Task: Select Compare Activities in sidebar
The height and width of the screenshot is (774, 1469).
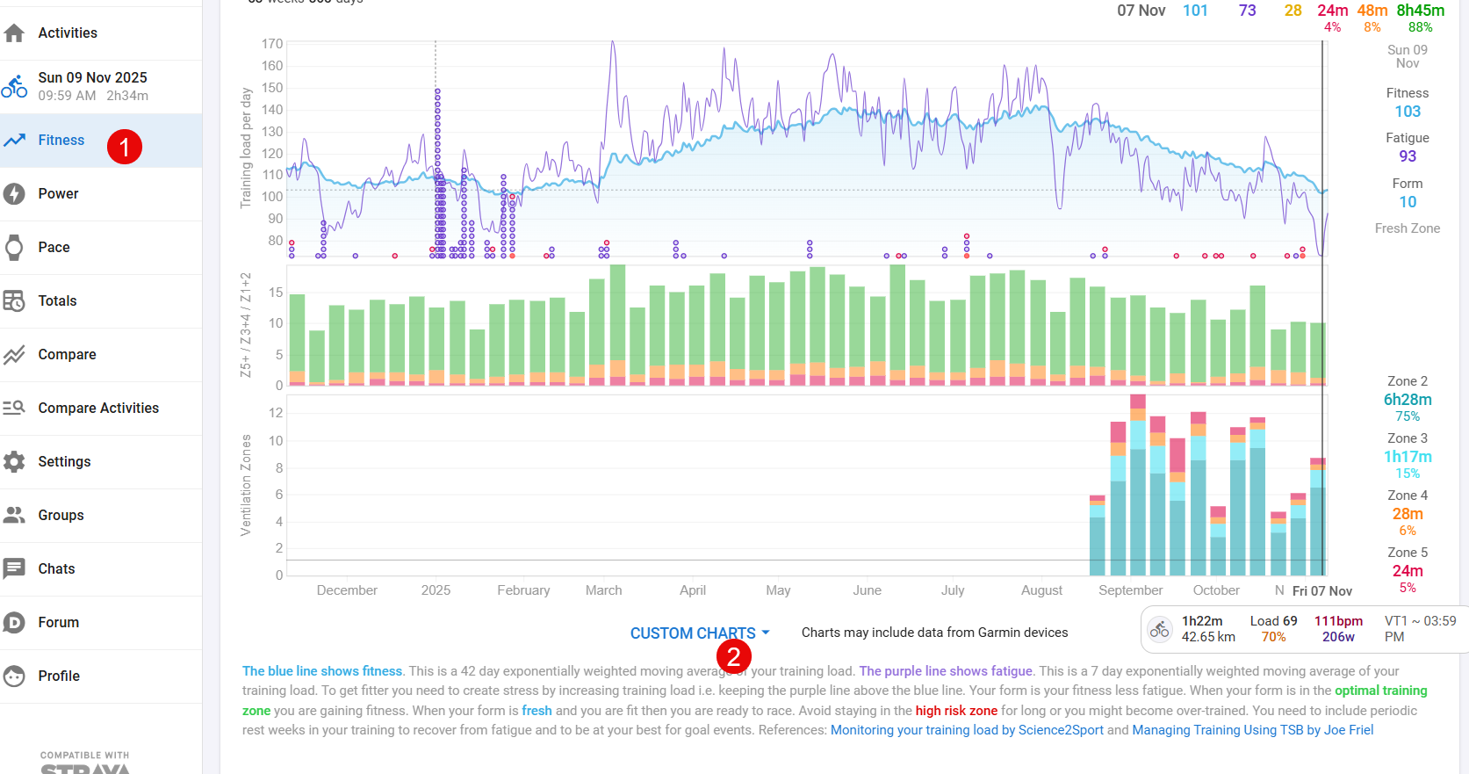Action: (98, 409)
